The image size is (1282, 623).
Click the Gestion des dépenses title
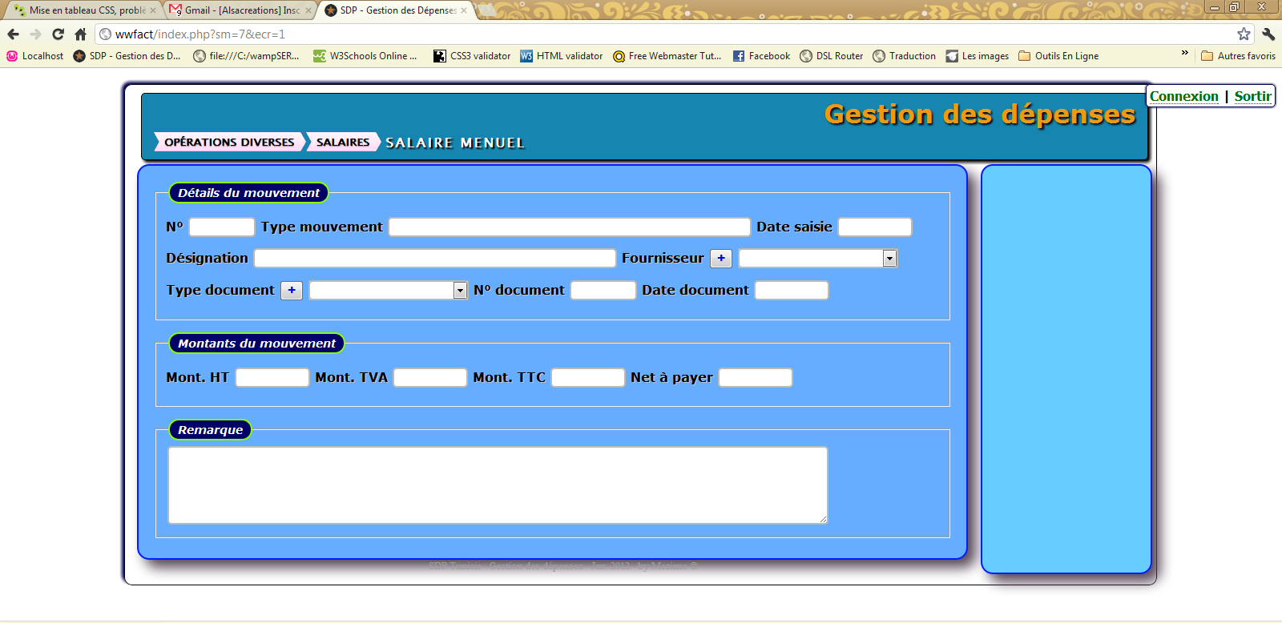980,115
